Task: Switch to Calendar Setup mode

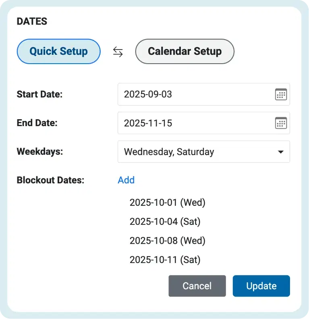Action: point(185,51)
